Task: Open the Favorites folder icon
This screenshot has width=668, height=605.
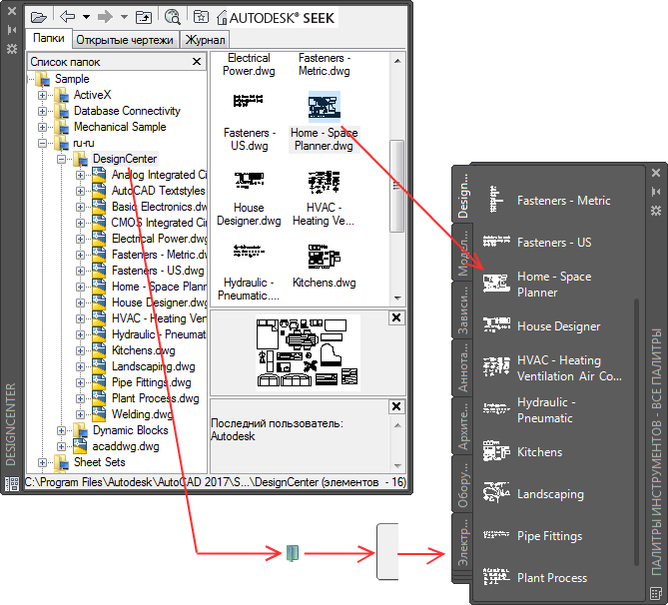Action: coord(201,17)
